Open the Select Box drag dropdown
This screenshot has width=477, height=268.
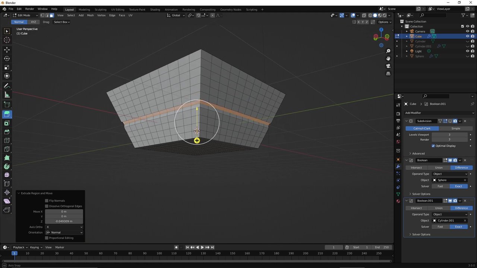[62, 22]
